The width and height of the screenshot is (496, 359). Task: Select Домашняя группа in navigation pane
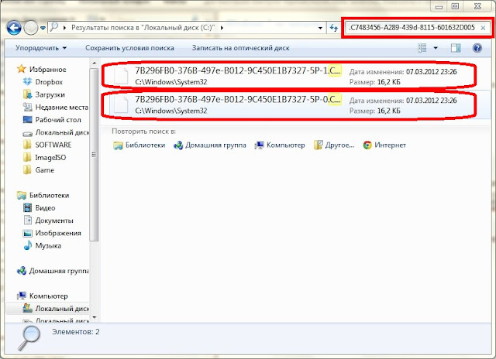(53, 271)
